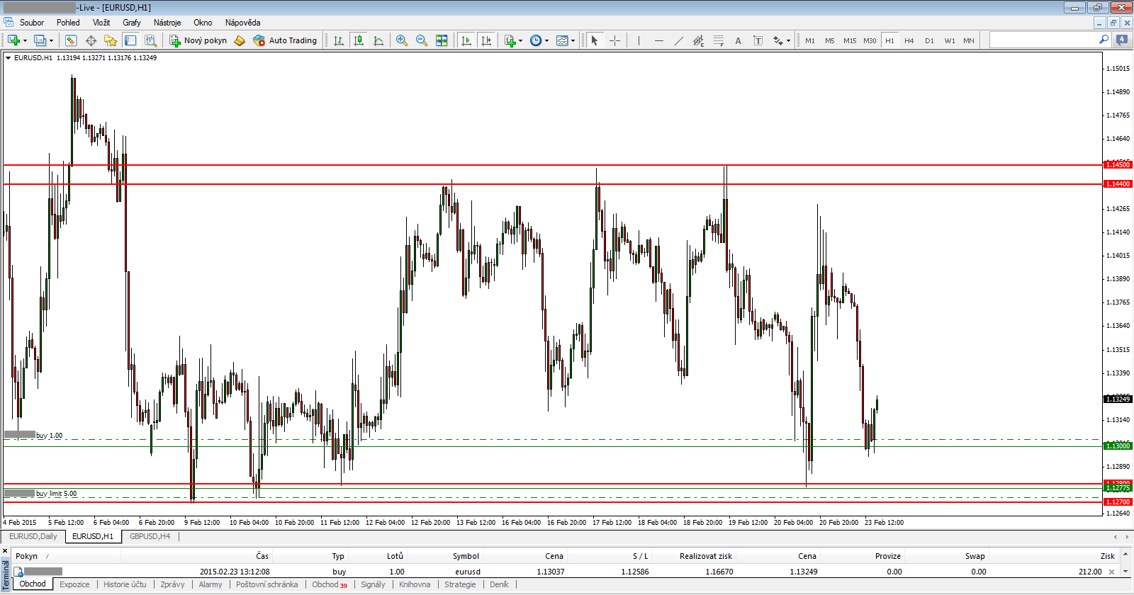The width and height of the screenshot is (1134, 595).
Task: Click the New Chart toolbar icon
Action: 13,40
